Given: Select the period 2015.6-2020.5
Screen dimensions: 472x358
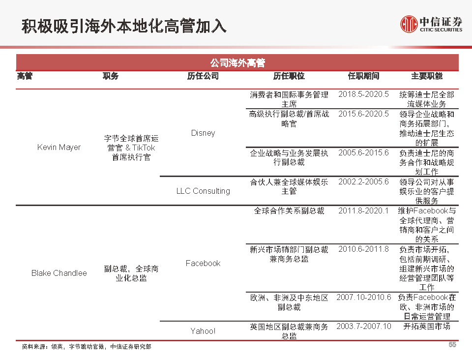Looking at the screenshot, I should coord(364,114).
